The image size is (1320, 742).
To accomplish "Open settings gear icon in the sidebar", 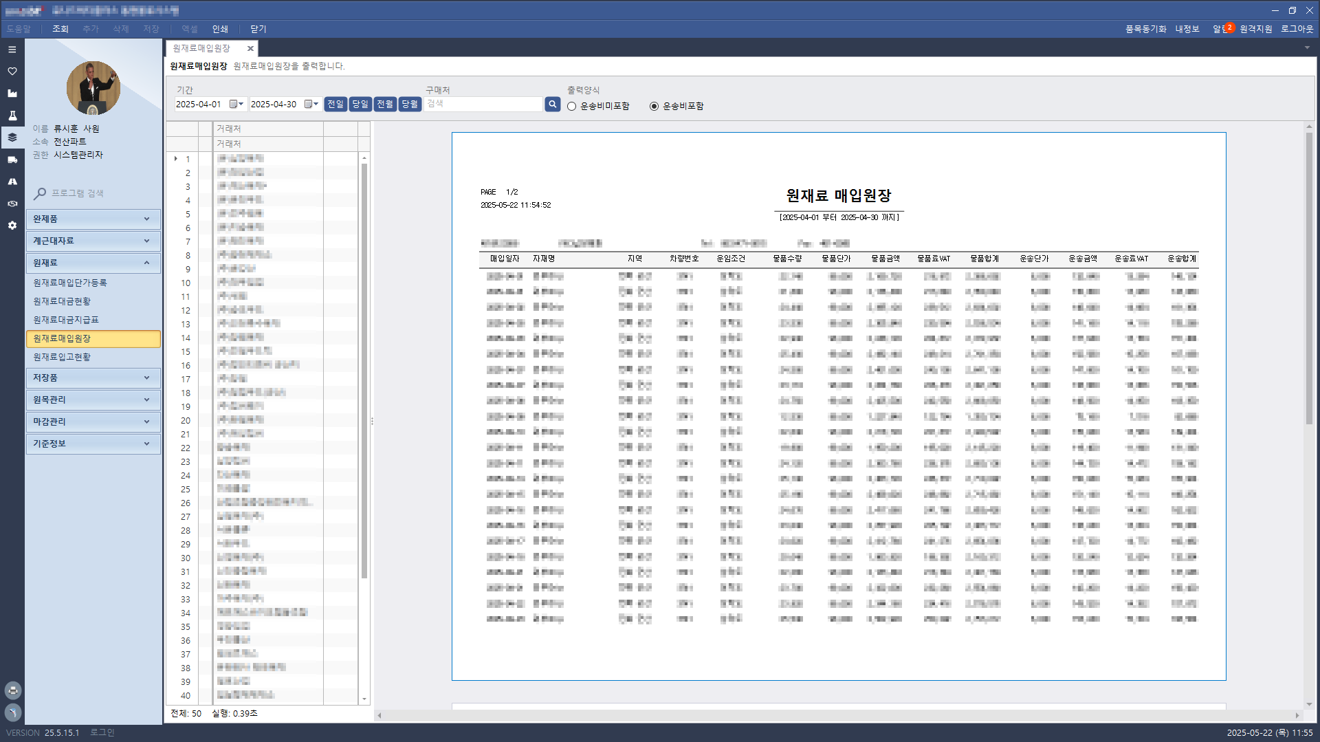I will 12,226.
